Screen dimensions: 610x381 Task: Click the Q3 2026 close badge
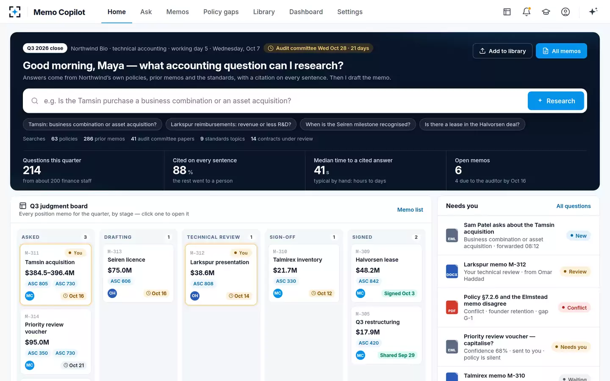45,48
